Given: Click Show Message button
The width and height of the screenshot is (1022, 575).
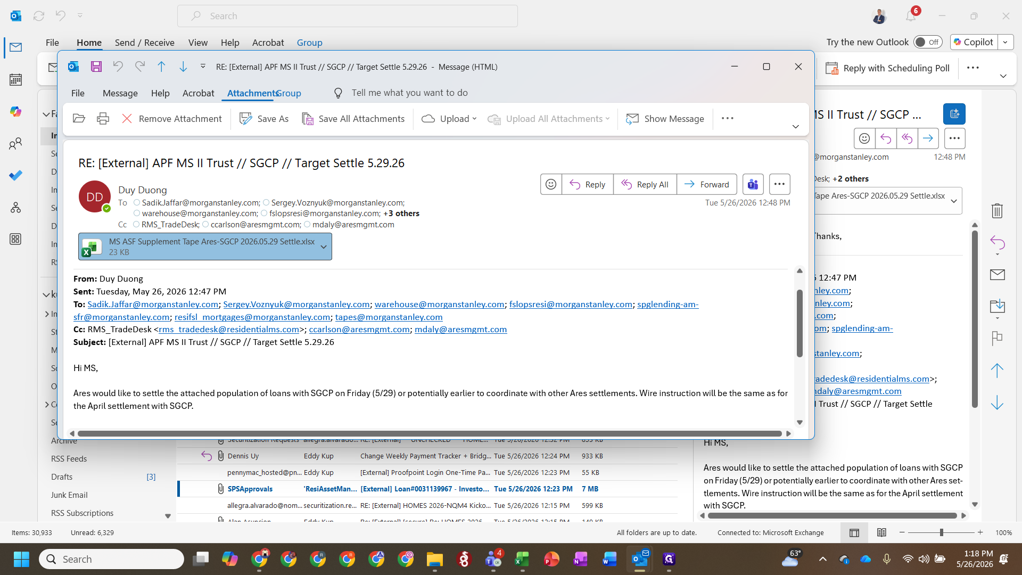Looking at the screenshot, I should [665, 118].
